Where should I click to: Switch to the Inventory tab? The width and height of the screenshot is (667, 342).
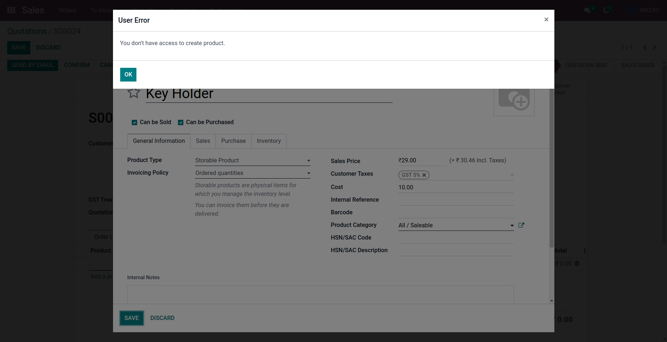click(x=269, y=141)
